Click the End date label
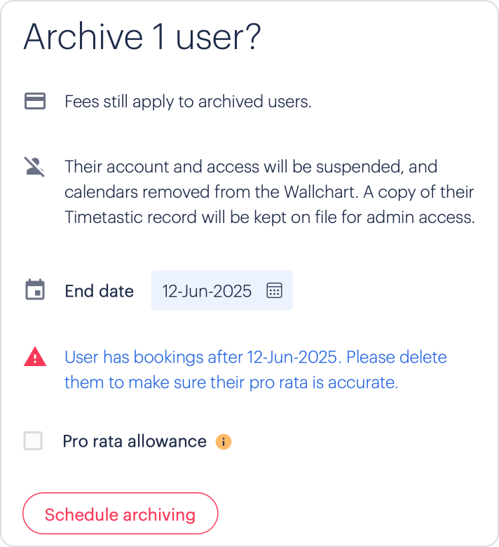This screenshot has height=547, width=499. coord(100,291)
